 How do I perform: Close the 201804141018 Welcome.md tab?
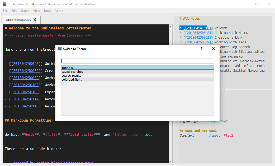(35, 20)
